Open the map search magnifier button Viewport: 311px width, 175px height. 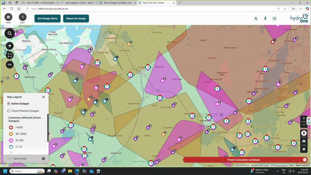click(x=10, y=33)
